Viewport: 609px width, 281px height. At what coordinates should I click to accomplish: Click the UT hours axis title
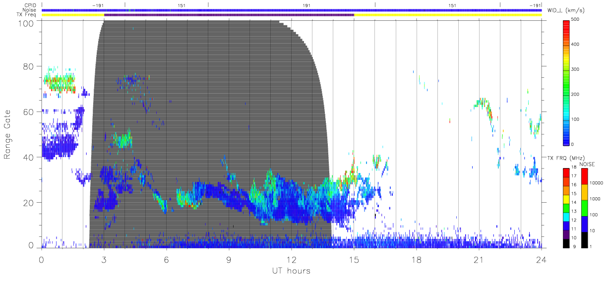pos(291,271)
